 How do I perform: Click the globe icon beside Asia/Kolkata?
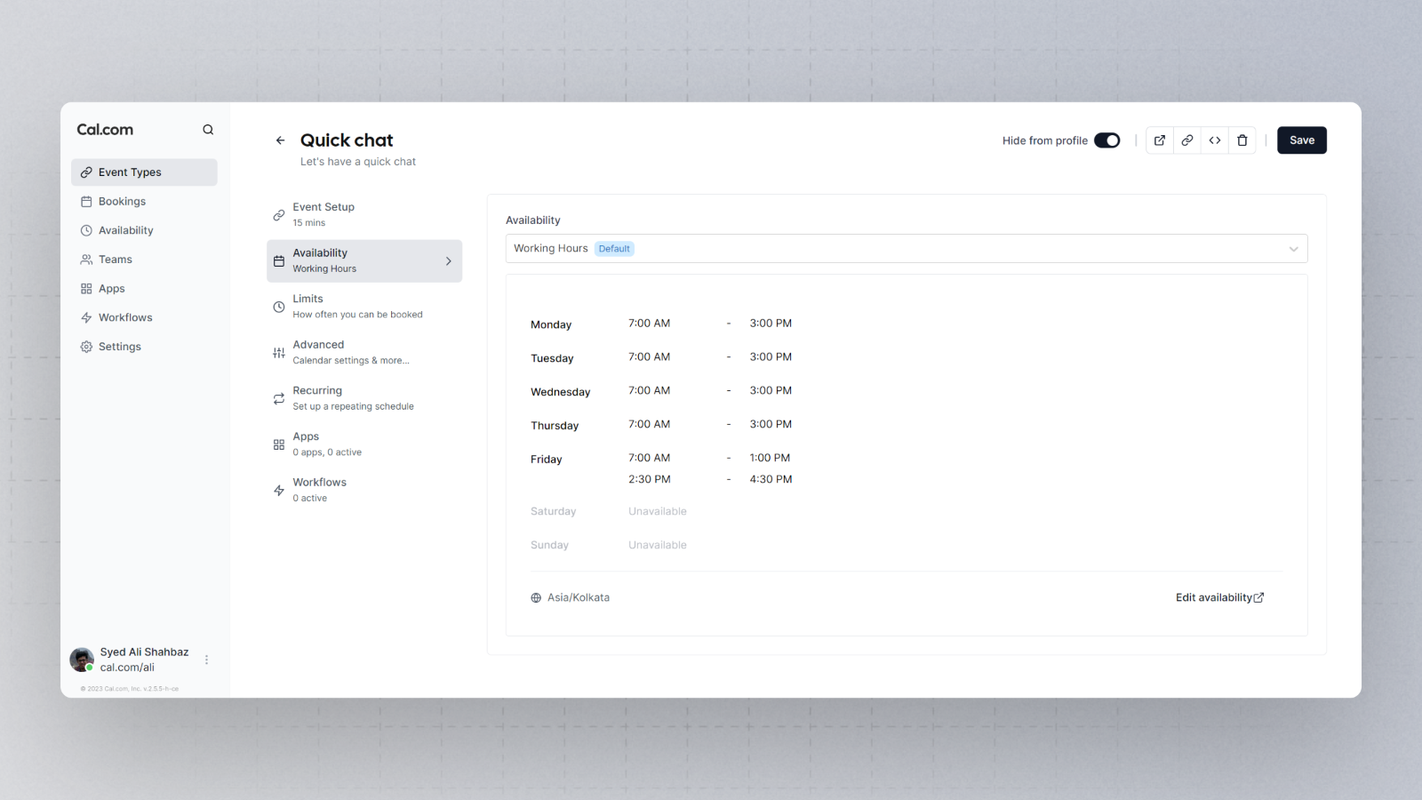(x=536, y=598)
